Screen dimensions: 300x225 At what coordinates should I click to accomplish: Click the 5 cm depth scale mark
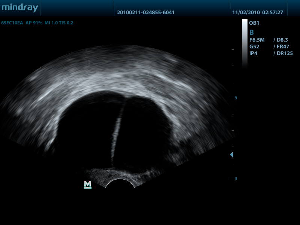point(235,98)
